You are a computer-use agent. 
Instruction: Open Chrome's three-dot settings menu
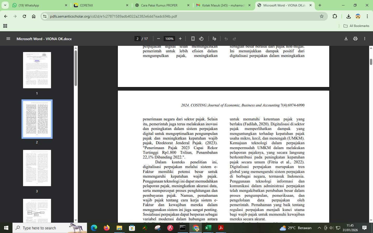point(367,16)
